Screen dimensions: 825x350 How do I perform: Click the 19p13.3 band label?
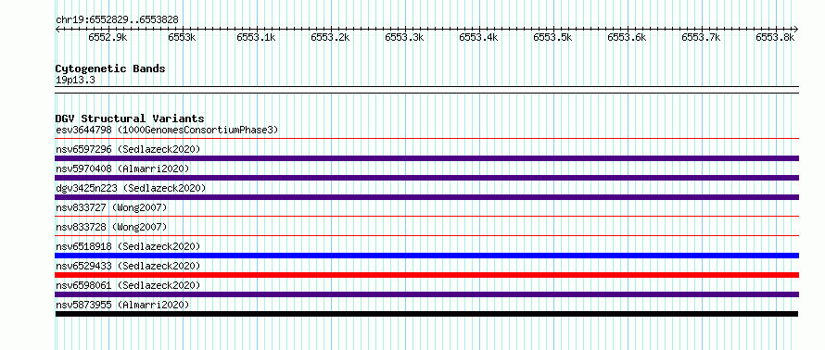[x=75, y=81]
